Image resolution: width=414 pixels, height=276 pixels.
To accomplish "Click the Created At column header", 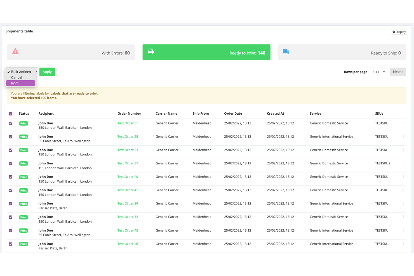I will coord(276,114).
